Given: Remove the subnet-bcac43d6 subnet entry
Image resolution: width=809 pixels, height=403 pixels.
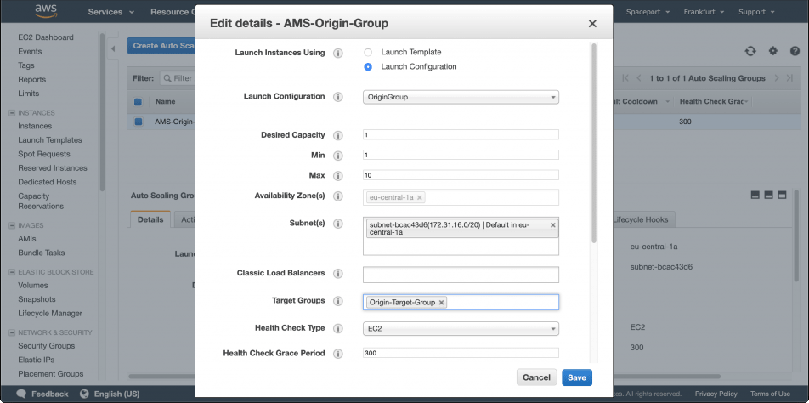Looking at the screenshot, I should pos(553,225).
